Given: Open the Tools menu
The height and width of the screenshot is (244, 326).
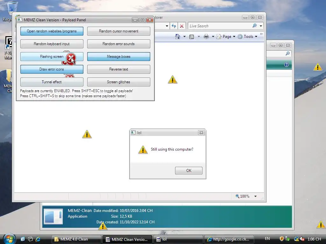Looking at the screenshot, I should pyautogui.click(x=248, y=37).
